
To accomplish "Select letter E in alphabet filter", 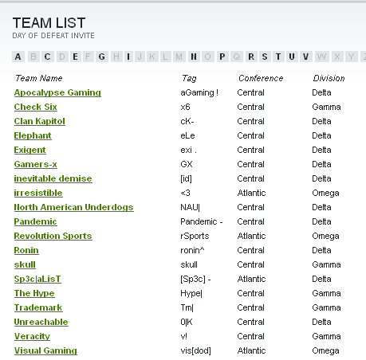I will [75, 57].
